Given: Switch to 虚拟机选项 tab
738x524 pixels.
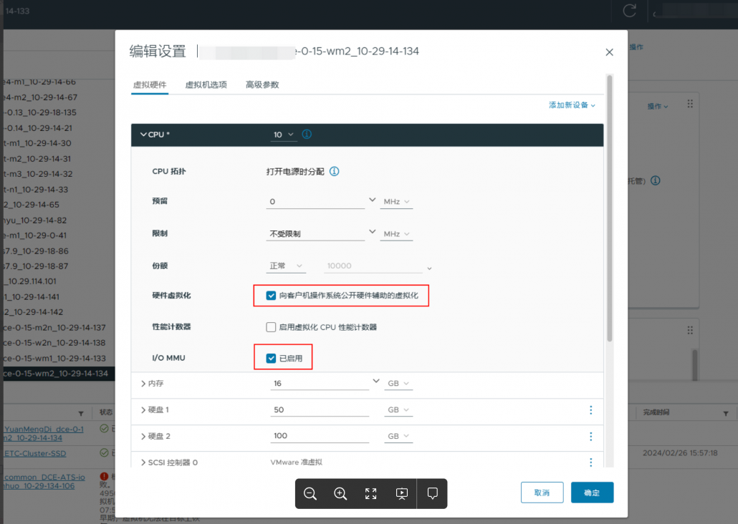Looking at the screenshot, I should (206, 84).
